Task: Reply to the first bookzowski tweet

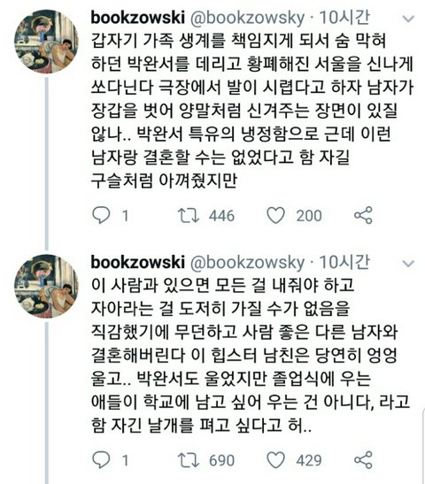Action: coord(101,215)
